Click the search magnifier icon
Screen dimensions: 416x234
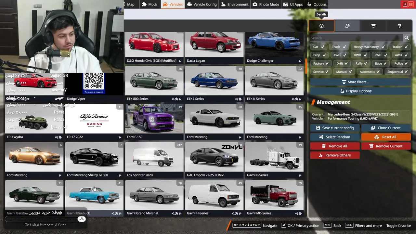[407, 38]
